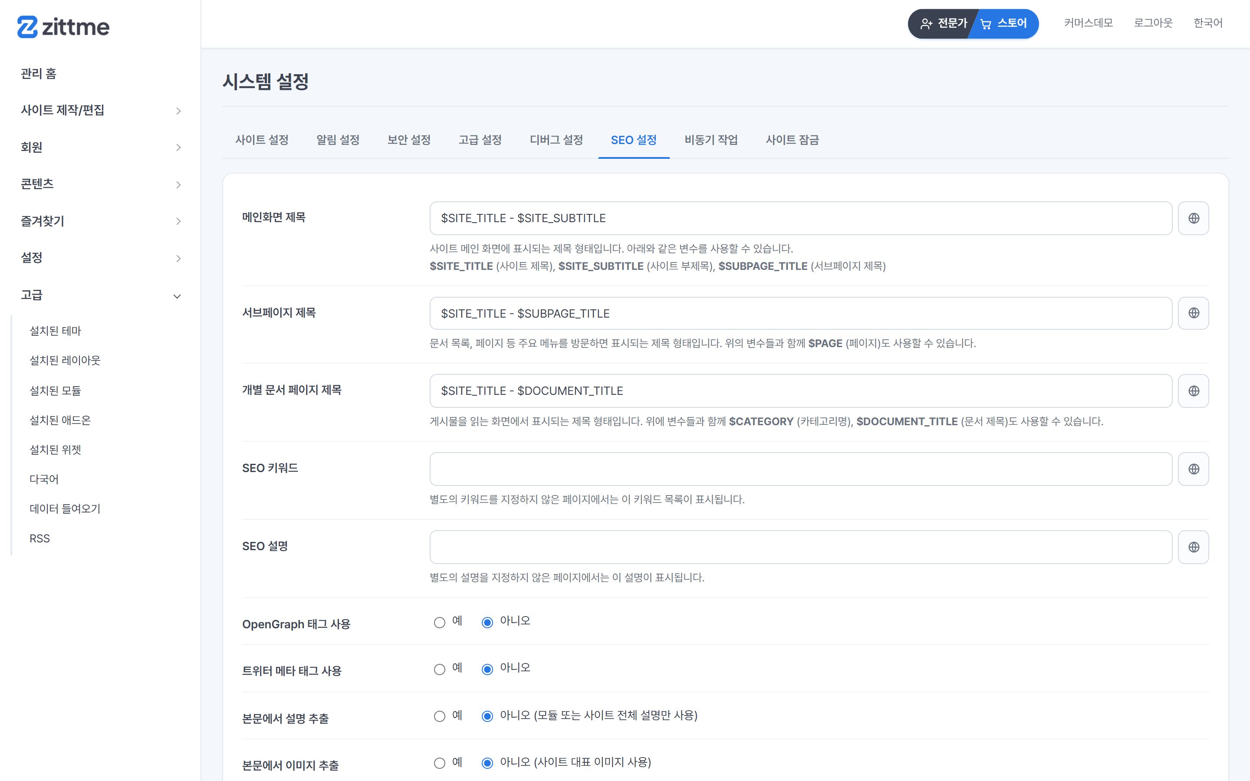Open 설치된 테마 submenu item
The width and height of the screenshot is (1250, 781).
(x=55, y=331)
